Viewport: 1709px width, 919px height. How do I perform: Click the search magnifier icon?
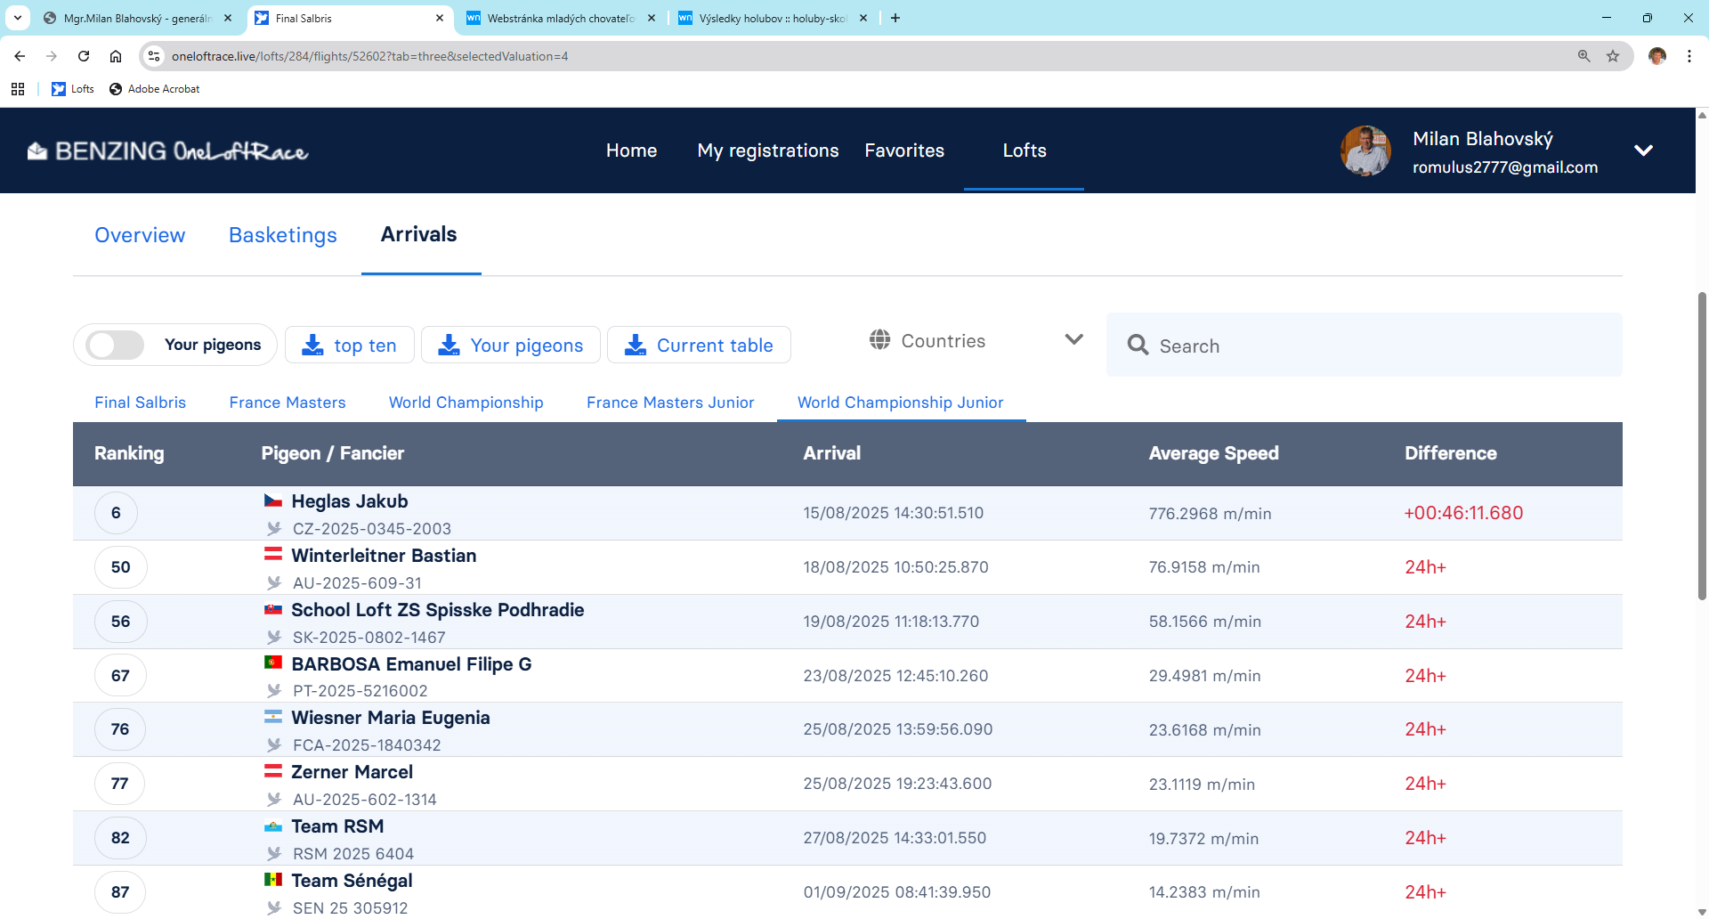click(1138, 346)
